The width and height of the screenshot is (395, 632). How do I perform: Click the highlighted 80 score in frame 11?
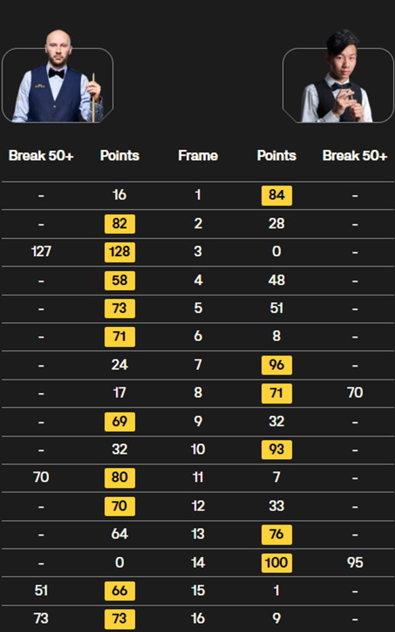(120, 478)
